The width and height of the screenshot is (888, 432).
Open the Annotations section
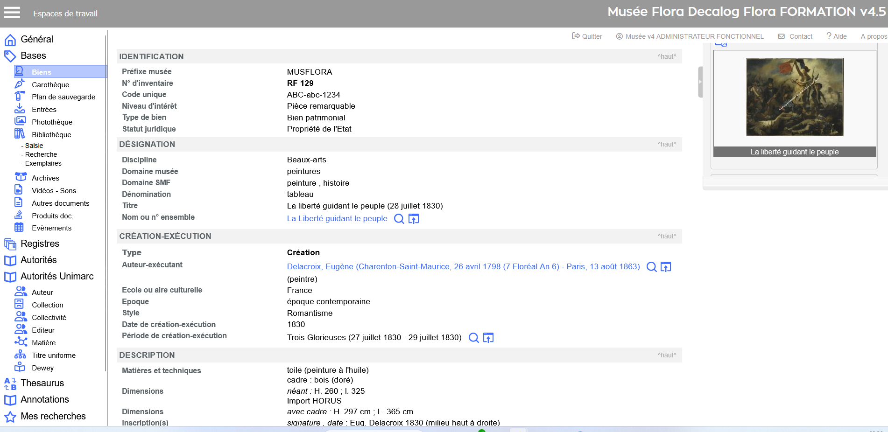coord(45,399)
